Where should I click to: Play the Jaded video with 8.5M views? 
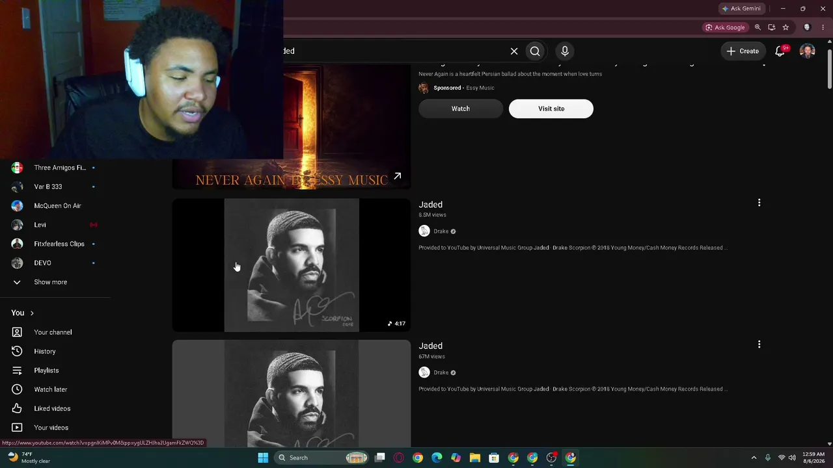click(292, 265)
